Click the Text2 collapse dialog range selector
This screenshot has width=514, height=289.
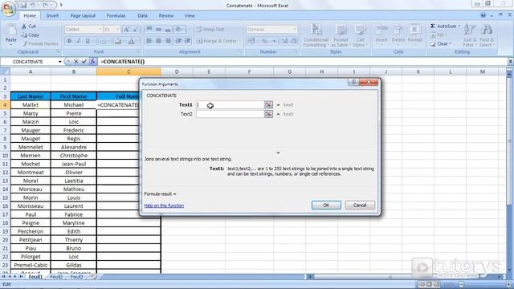coord(268,114)
